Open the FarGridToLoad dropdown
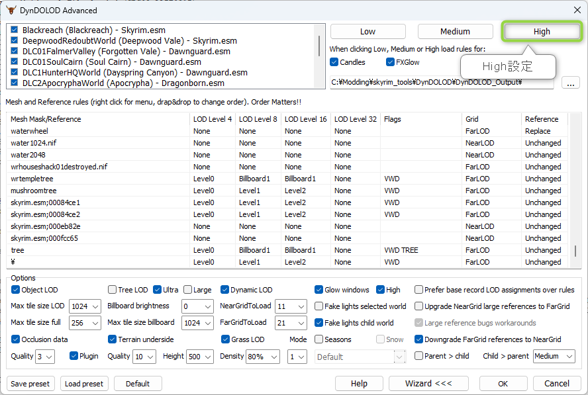The image size is (588, 395). click(x=291, y=323)
